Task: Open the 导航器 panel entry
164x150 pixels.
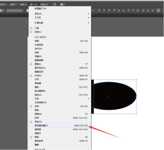Action: coord(60,83)
